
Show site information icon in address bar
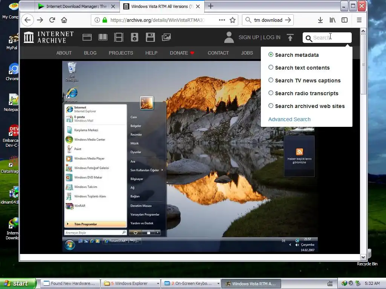click(x=97, y=20)
